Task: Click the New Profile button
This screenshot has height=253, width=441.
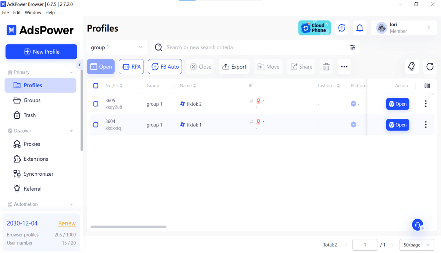Action: (x=41, y=52)
